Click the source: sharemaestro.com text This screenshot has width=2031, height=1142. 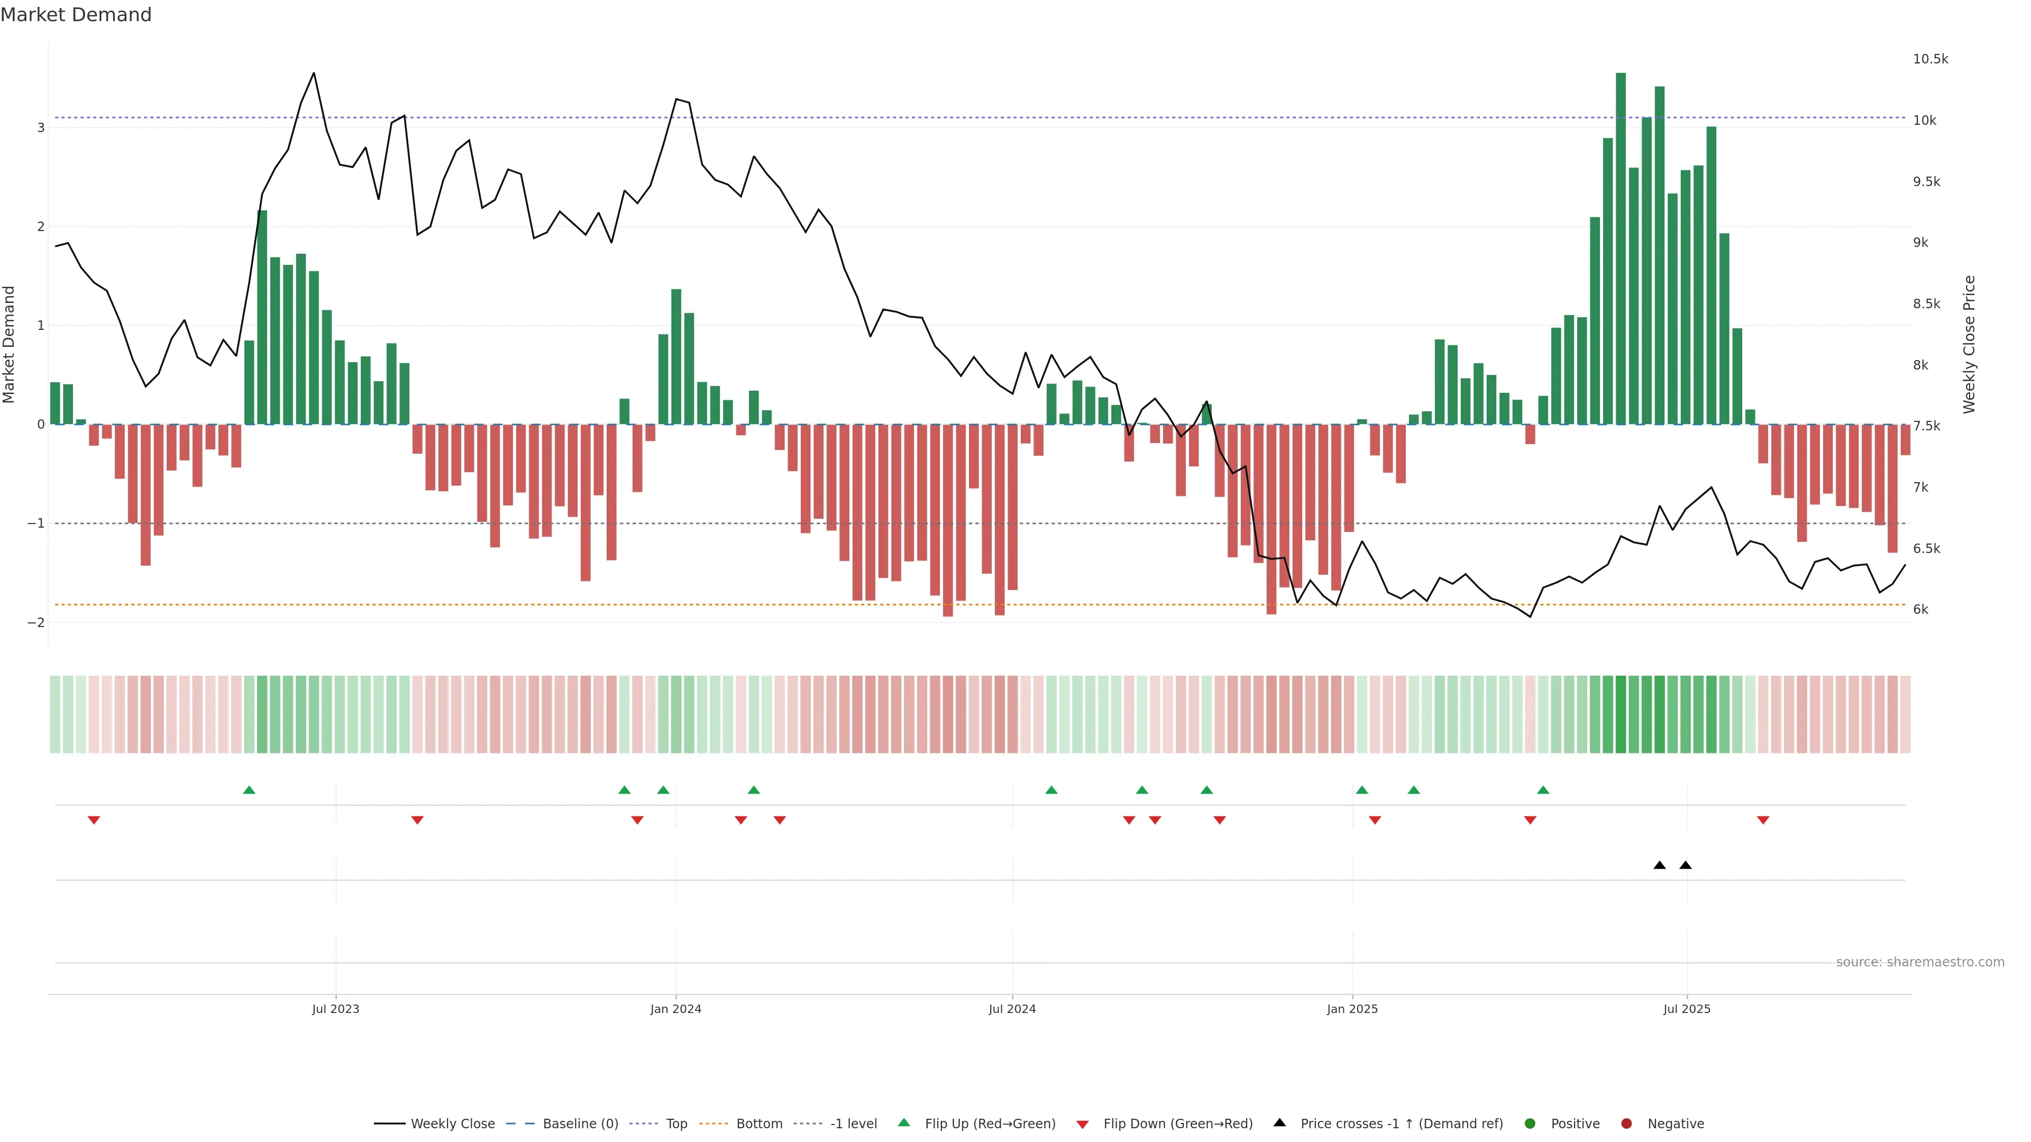(1920, 962)
